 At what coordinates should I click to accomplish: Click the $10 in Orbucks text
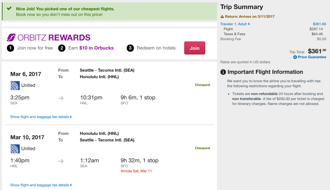pyautogui.click(x=96, y=48)
